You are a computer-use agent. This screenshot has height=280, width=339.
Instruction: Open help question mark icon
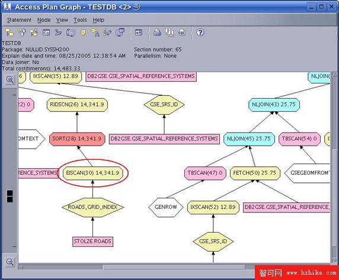pyautogui.click(x=200, y=33)
